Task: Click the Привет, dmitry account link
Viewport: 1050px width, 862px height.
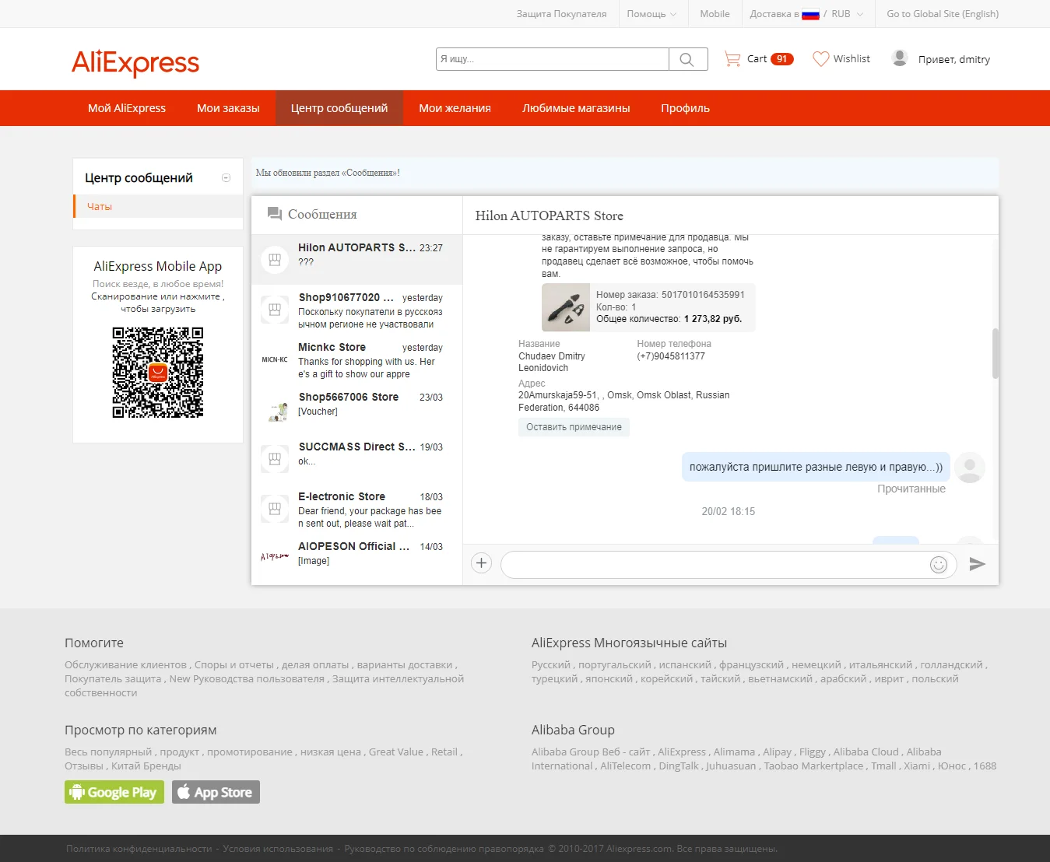Action: coord(954,59)
